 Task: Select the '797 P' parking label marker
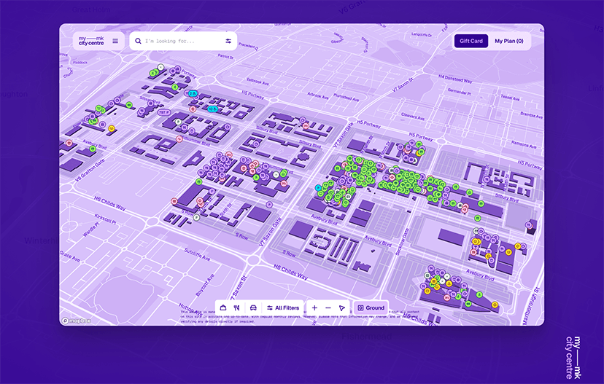coord(163,112)
